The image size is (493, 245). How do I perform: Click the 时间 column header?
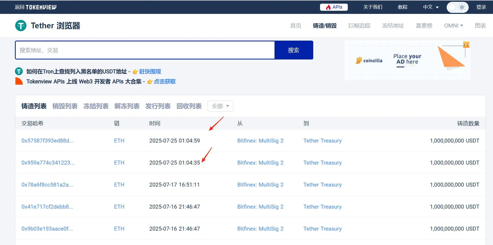tap(155, 123)
